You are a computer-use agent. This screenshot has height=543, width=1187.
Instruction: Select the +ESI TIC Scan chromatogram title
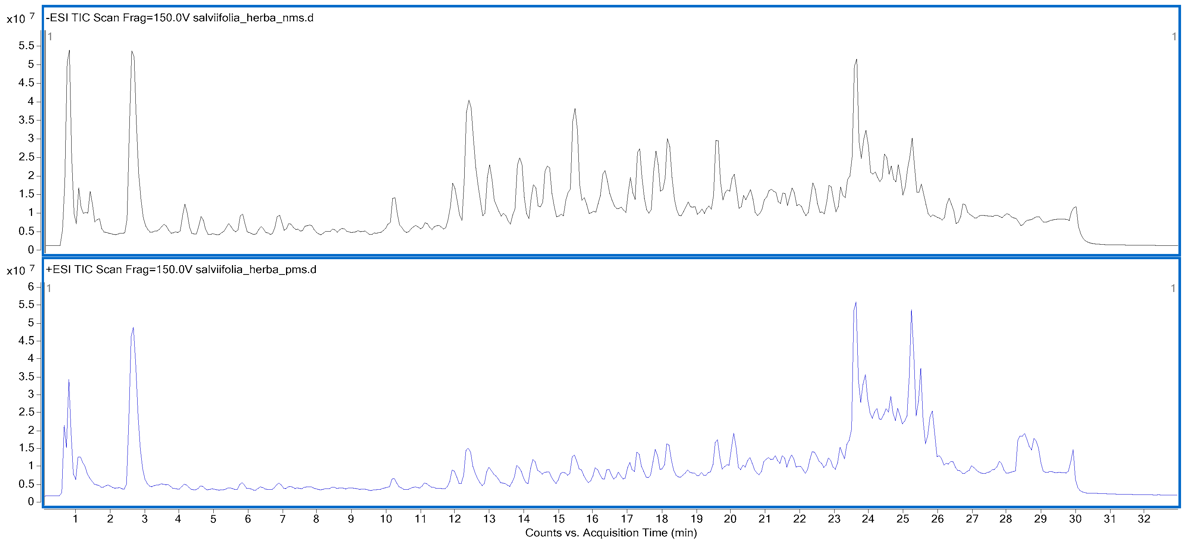[181, 270]
